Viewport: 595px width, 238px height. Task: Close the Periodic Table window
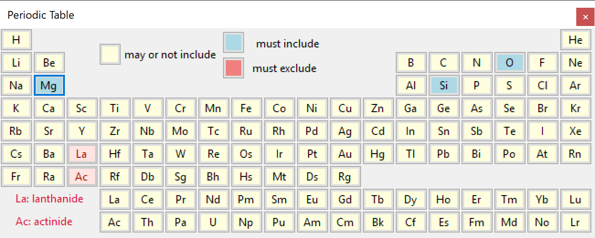tap(585, 17)
